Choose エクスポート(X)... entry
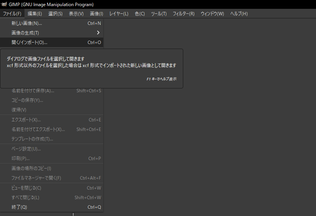 pos(52,120)
